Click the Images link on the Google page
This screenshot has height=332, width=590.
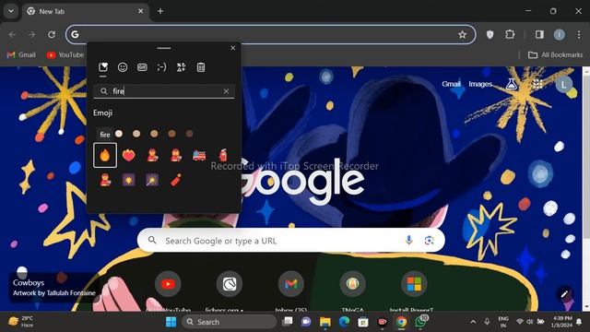point(480,84)
